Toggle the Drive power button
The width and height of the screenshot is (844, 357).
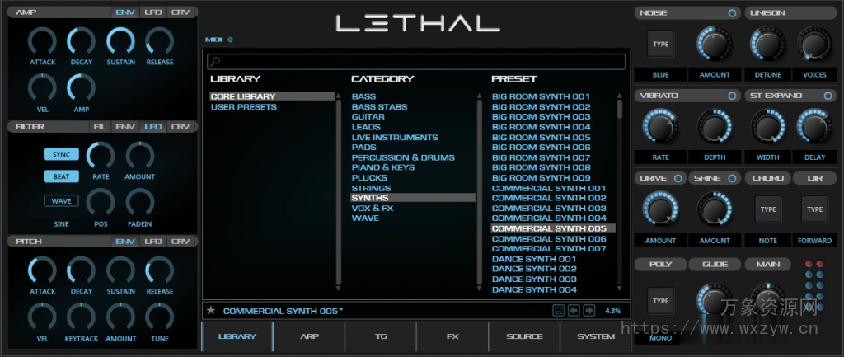pos(678,178)
